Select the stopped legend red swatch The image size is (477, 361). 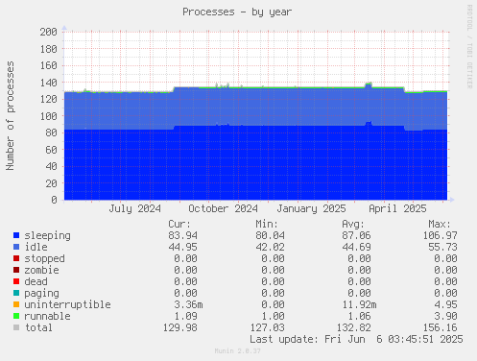16,258
